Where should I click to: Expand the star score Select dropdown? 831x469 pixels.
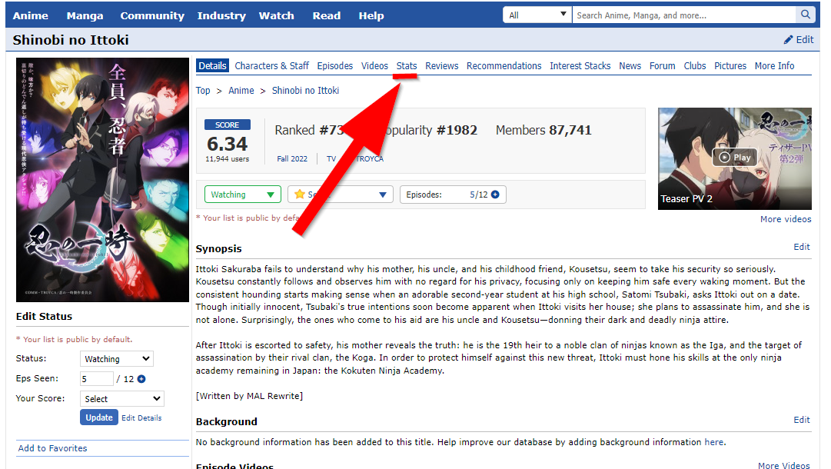[340, 195]
